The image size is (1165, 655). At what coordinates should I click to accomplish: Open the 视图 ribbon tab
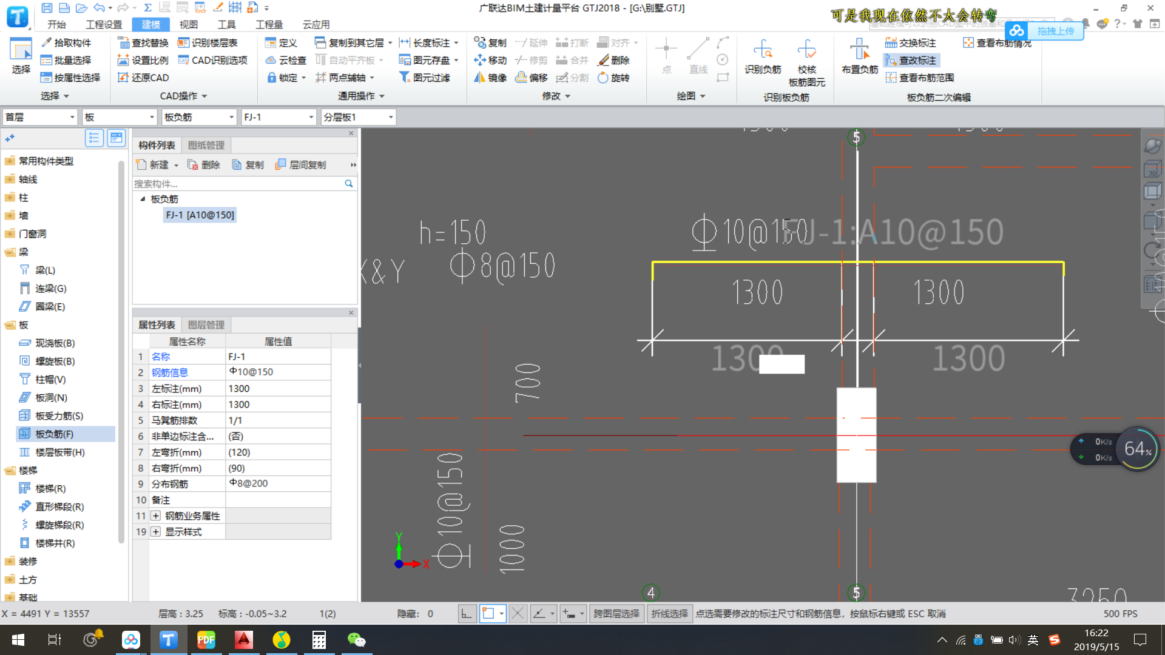click(189, 24)
